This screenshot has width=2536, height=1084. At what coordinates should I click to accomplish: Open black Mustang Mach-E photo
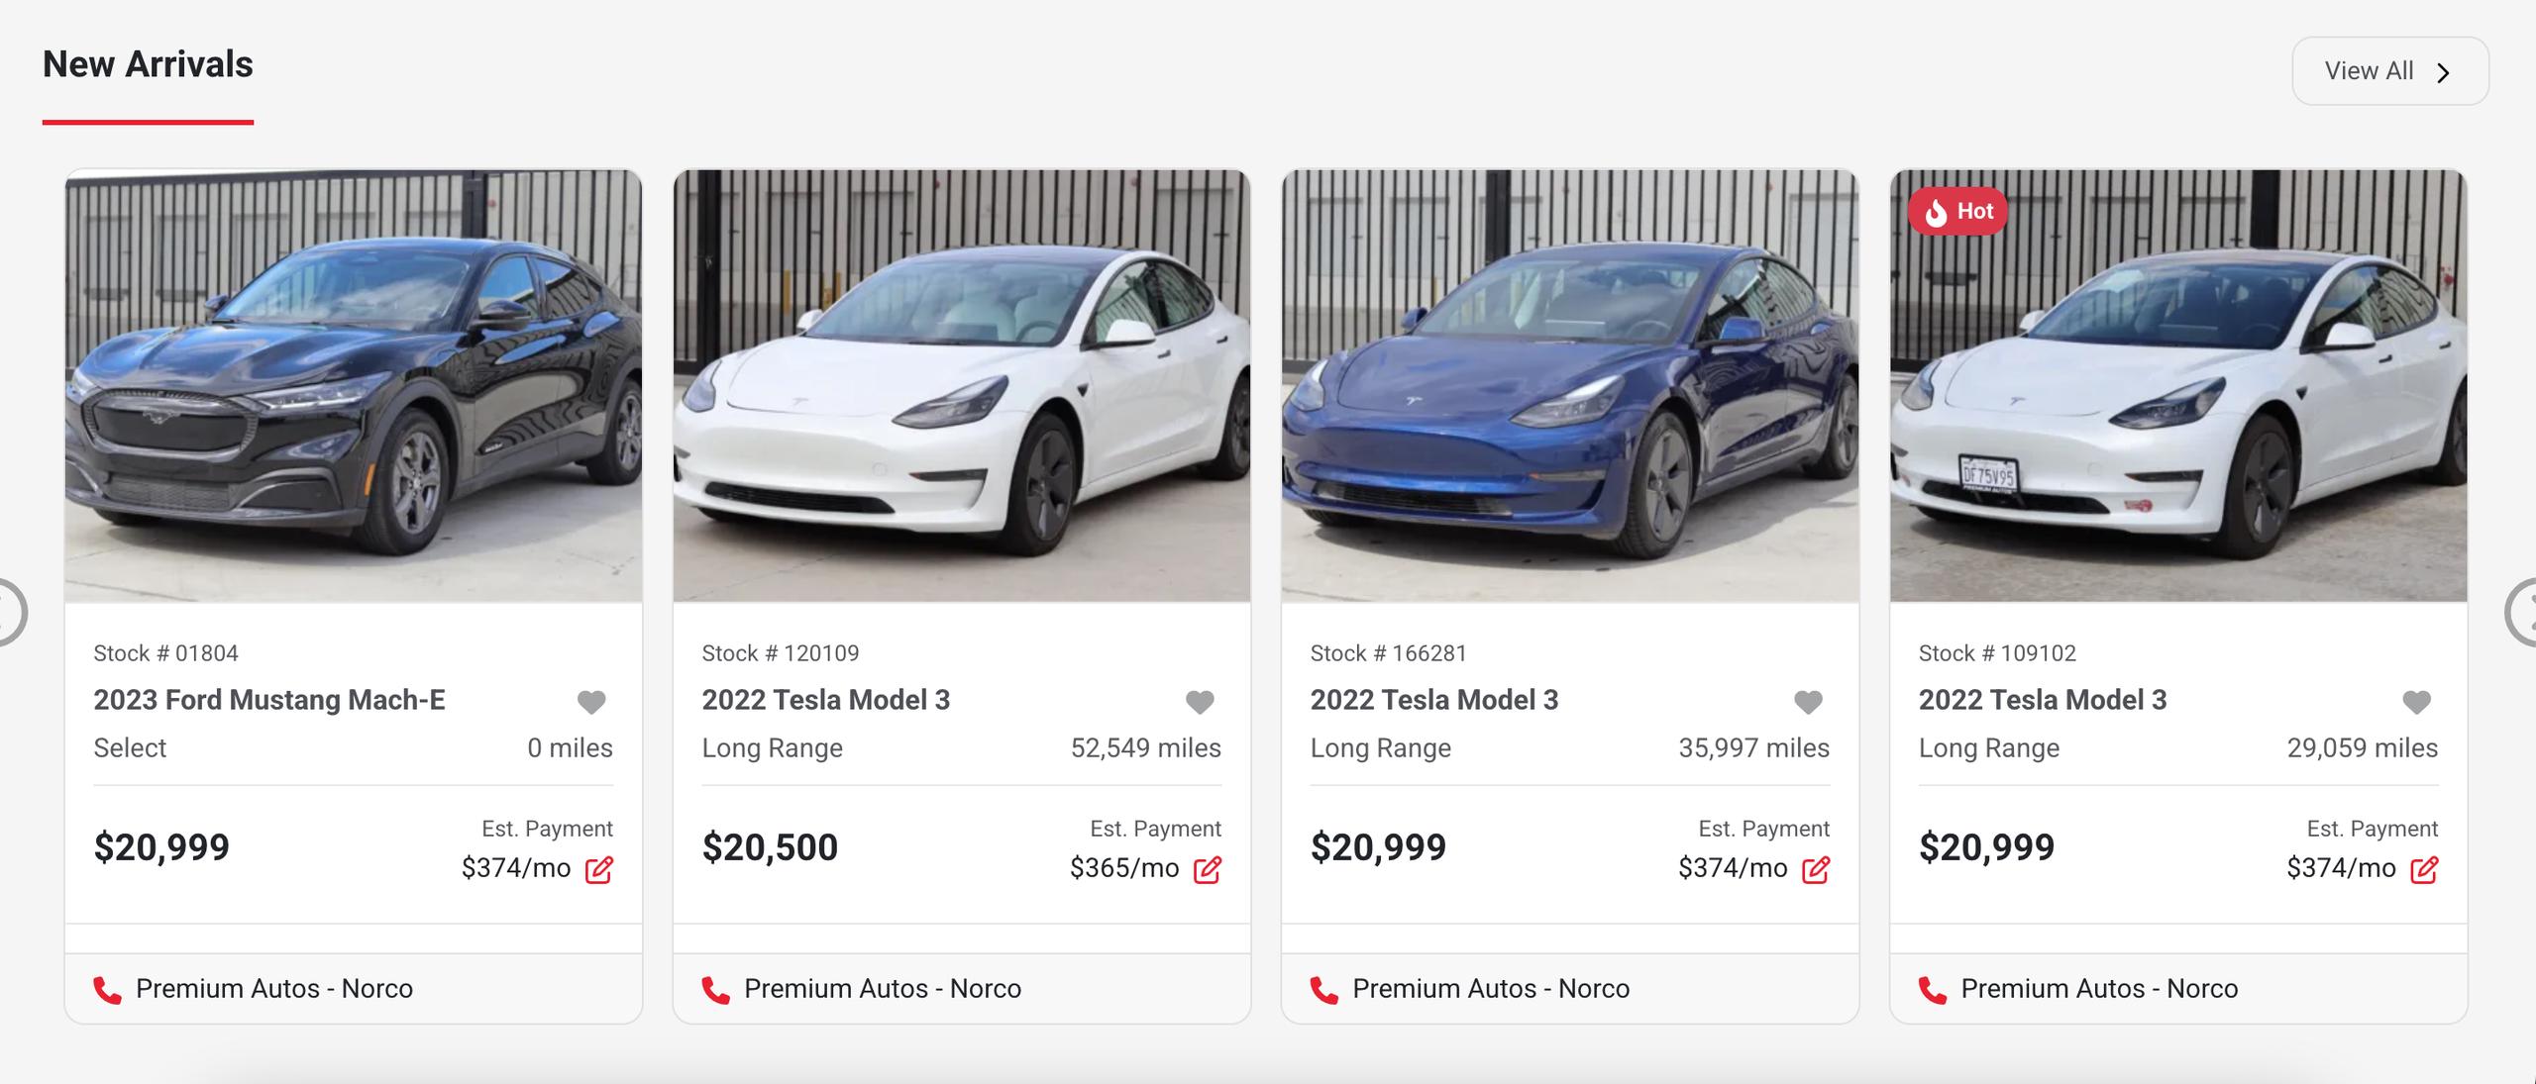354,386
